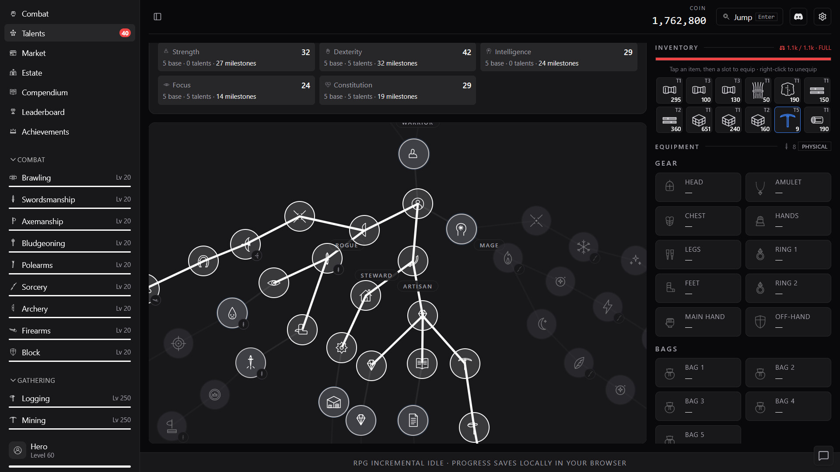Select the warehouse talent node
840x472 pixels.
click(334, 402)
